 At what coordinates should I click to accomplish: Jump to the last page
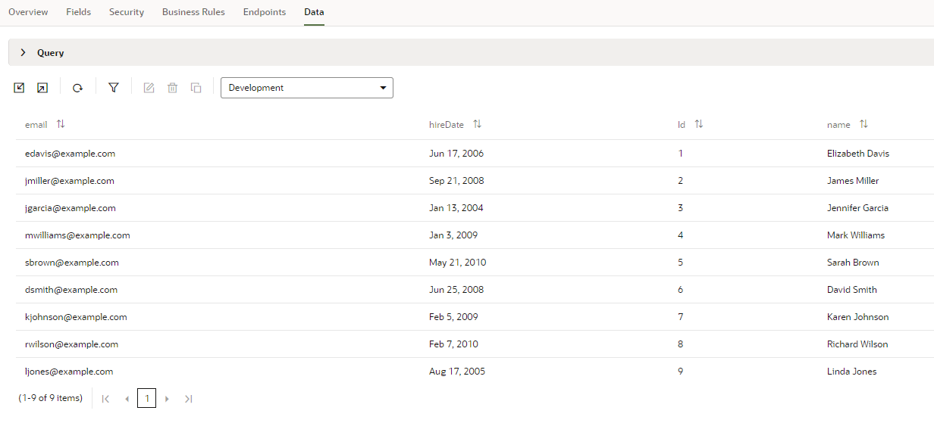coord(189,399)
